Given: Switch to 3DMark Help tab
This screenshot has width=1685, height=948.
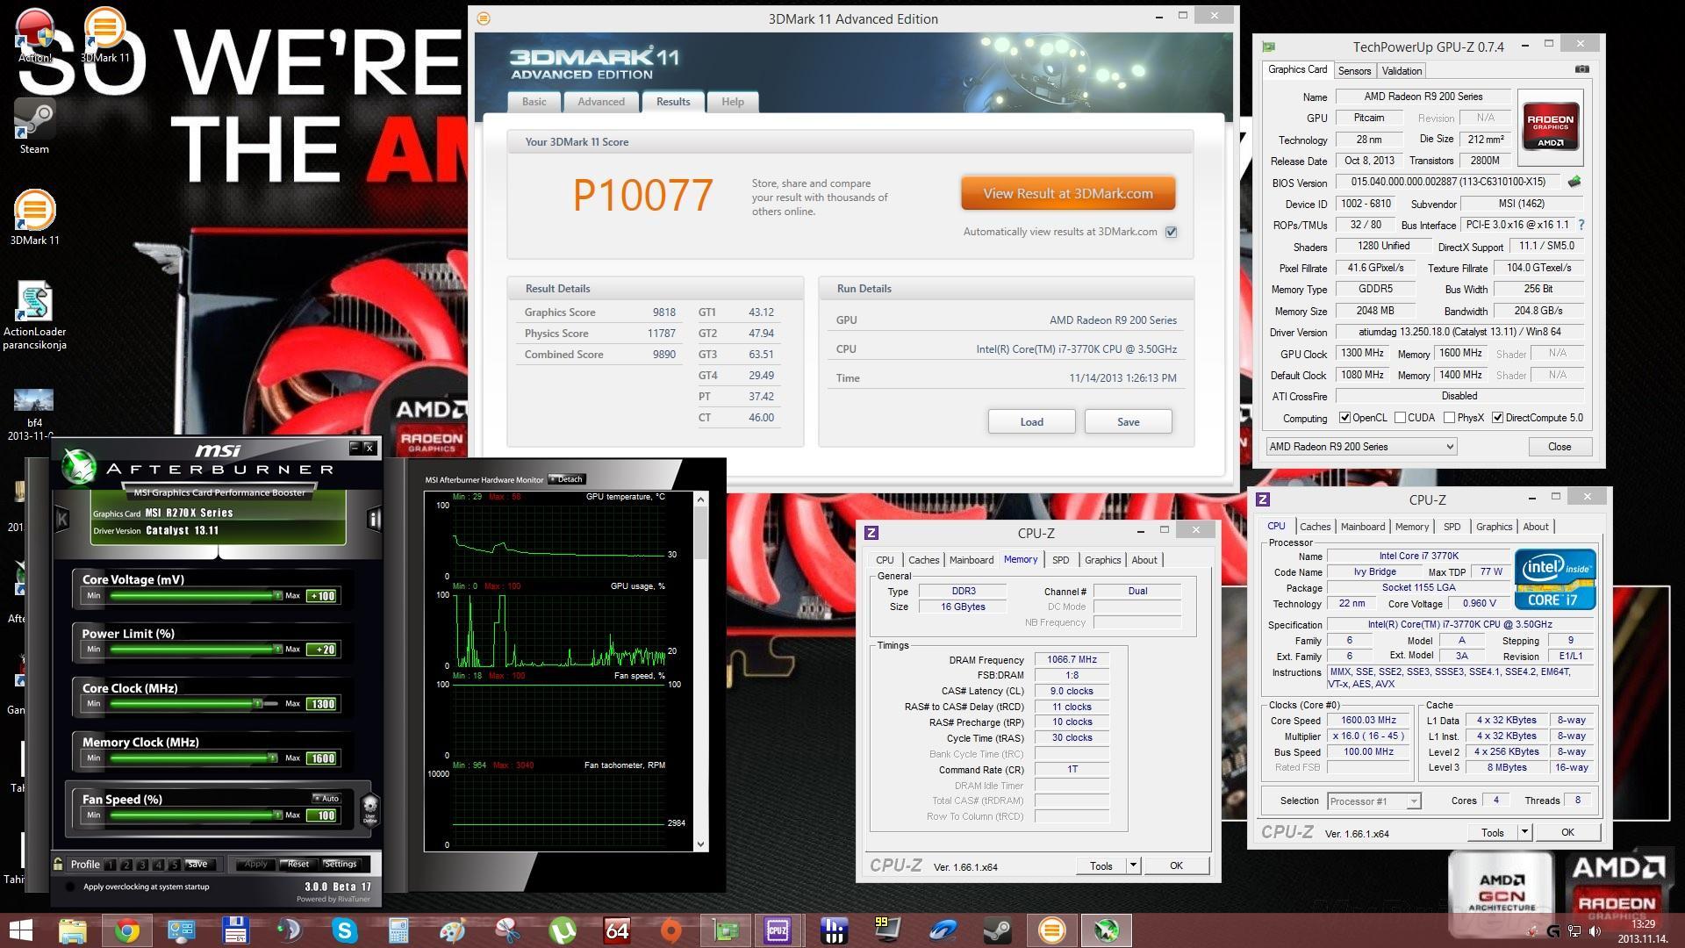Looking at the screenshot, I should coord(733,102).
